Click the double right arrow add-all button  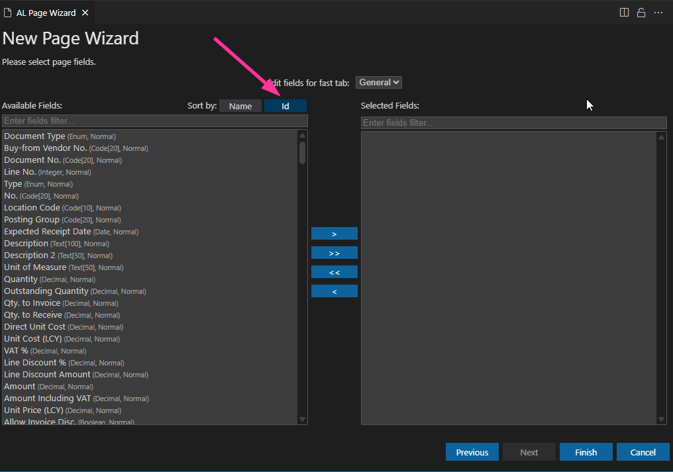334,253
